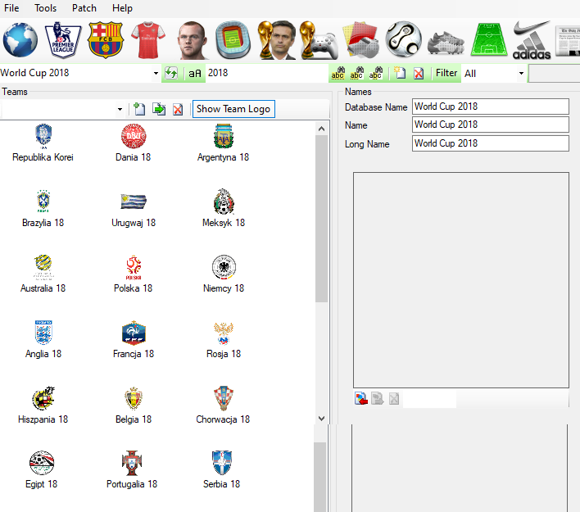Click the add new team icon
580x512 pixels.
pos(139,109)
